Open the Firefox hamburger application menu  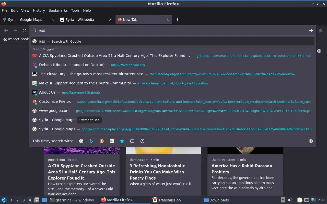(321, 30)
